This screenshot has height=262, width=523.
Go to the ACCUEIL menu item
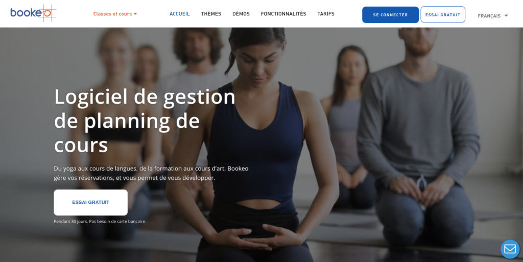pos(179,14)
